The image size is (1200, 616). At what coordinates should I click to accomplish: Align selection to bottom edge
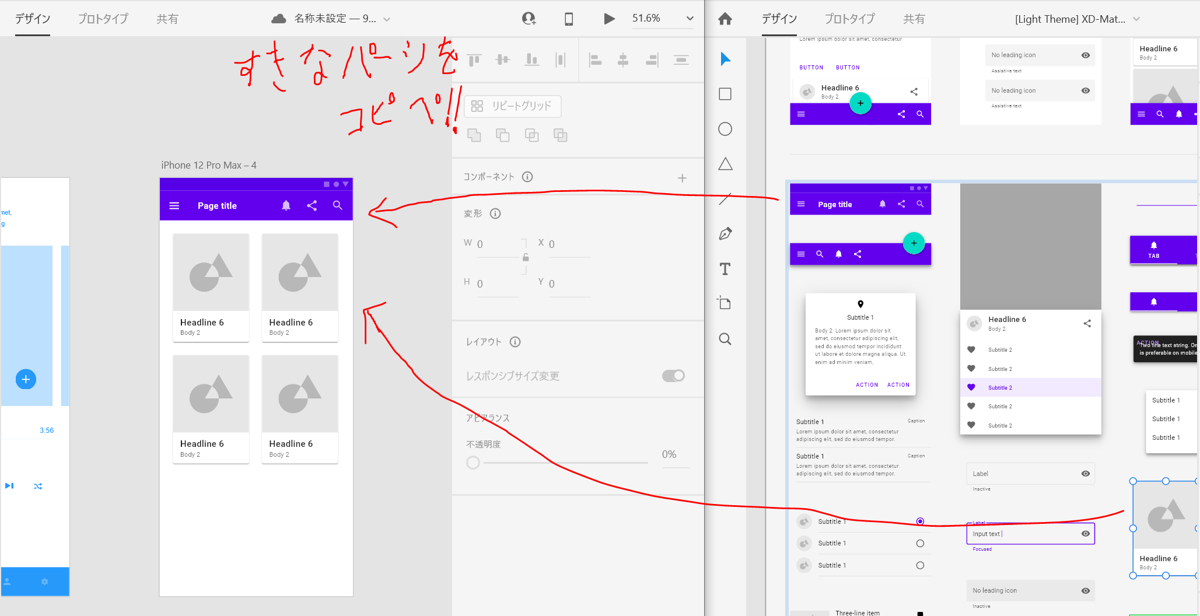coord(531,60)
